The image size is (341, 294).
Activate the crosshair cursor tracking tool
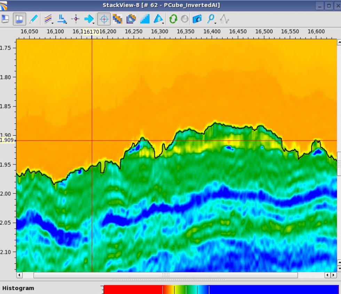104,19
